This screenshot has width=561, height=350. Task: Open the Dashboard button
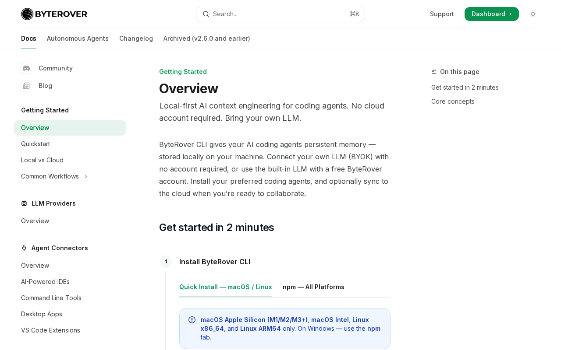click(492, 14)
